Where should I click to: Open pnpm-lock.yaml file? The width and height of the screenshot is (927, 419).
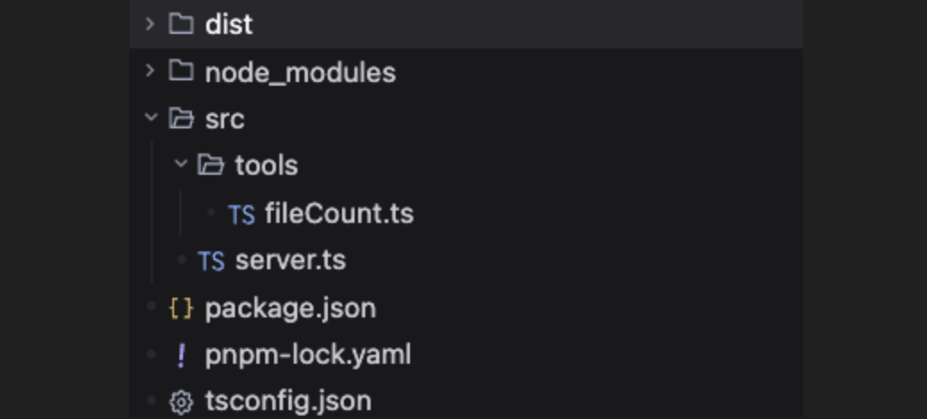pos(308,355)
